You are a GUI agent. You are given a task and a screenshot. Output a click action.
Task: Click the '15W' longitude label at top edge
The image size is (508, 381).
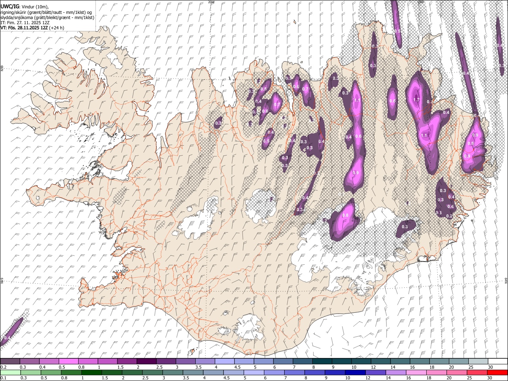point(420,2)
